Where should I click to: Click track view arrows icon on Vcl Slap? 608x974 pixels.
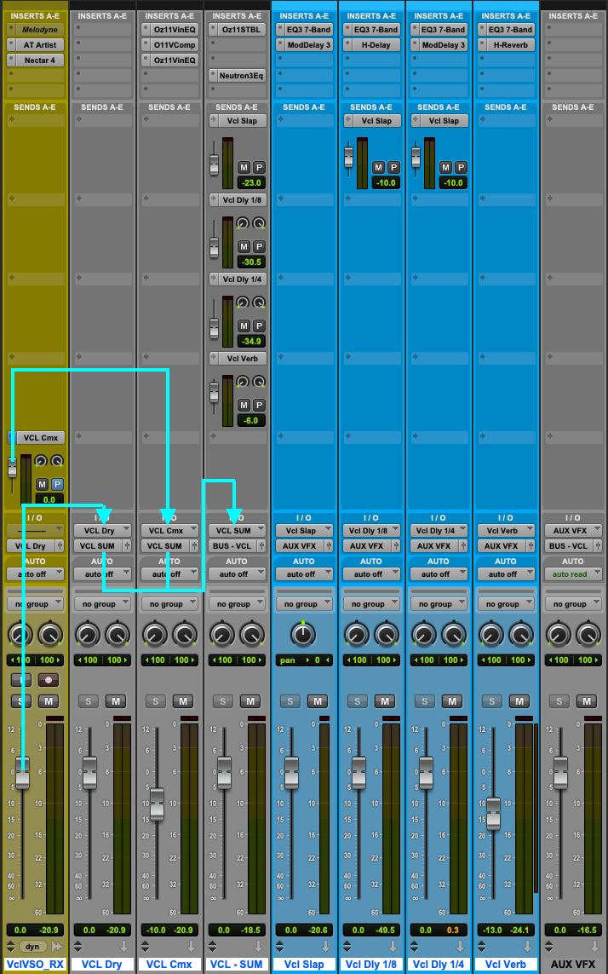pyautogui.click(x=279, y=947)
